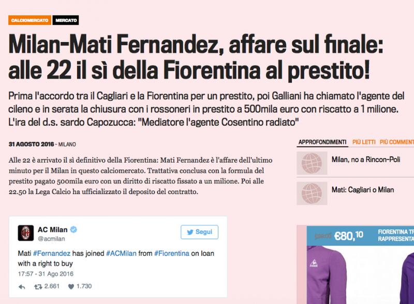Select the Approfondimenti tab
This screenshot has height=304, width=414.
coord(322,142)
